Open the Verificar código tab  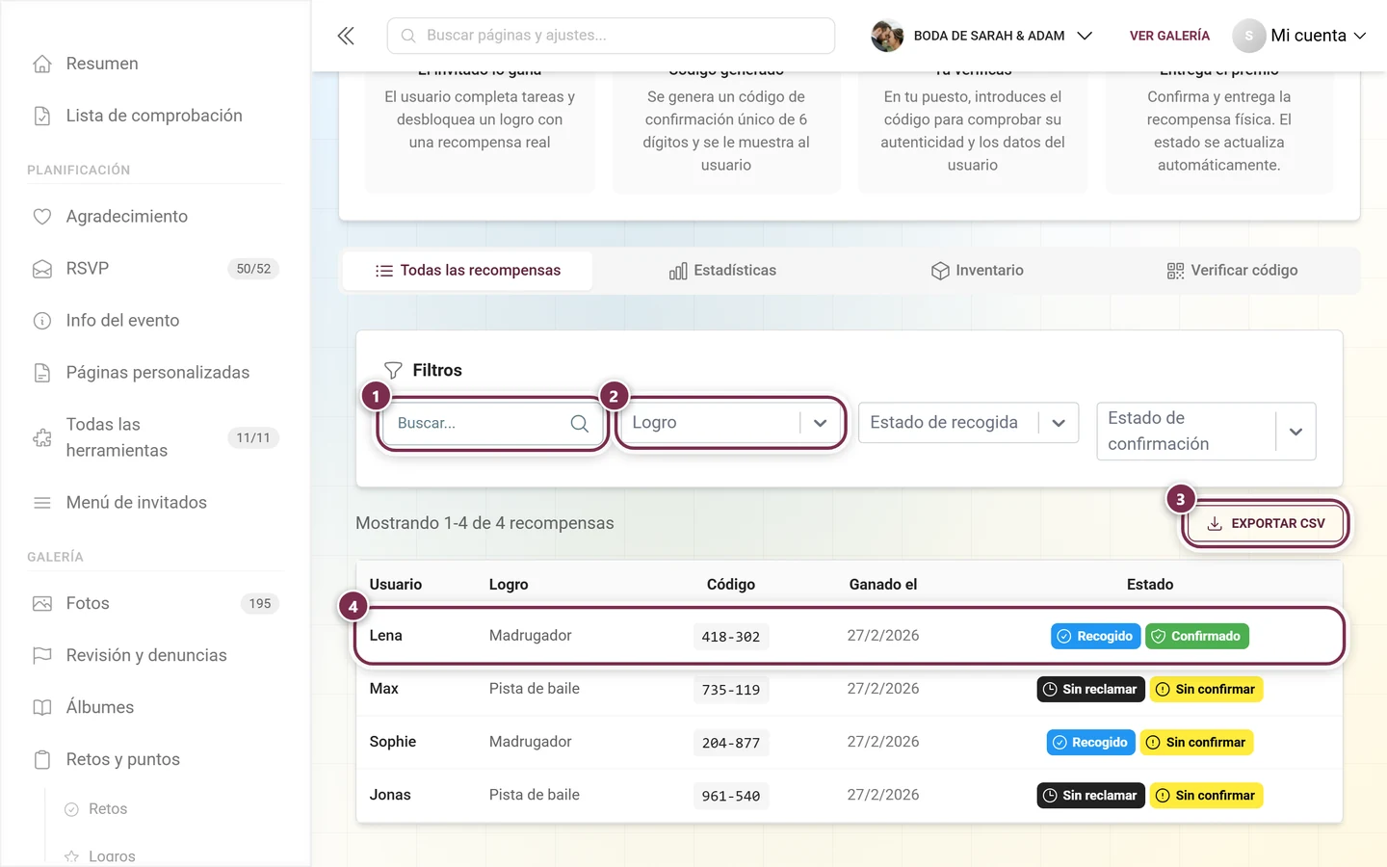[x=1232, y=271]
